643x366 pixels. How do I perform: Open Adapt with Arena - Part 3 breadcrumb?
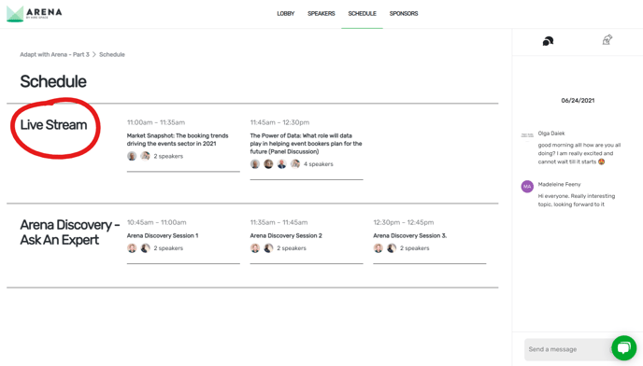(54, 54)
